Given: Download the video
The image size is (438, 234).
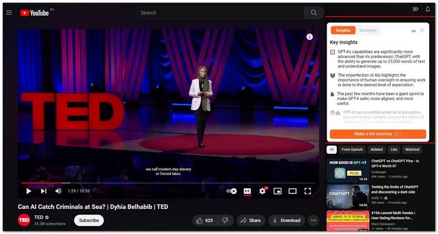Looking at the screenshot, I should click(x=287, y=220).
